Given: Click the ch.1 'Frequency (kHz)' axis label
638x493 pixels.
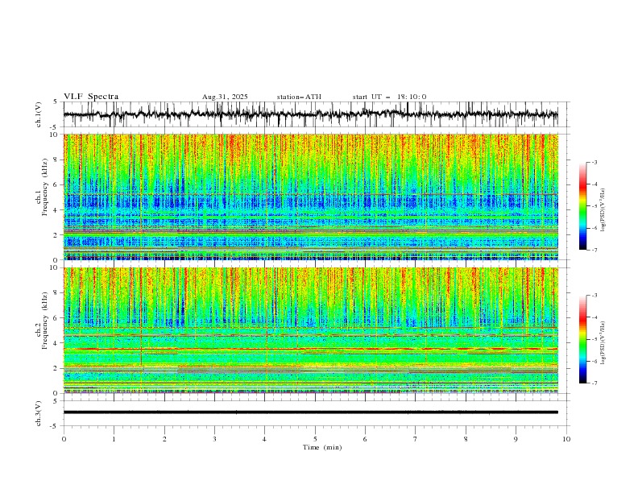Looking at the screenshot, I should [44, 187].
